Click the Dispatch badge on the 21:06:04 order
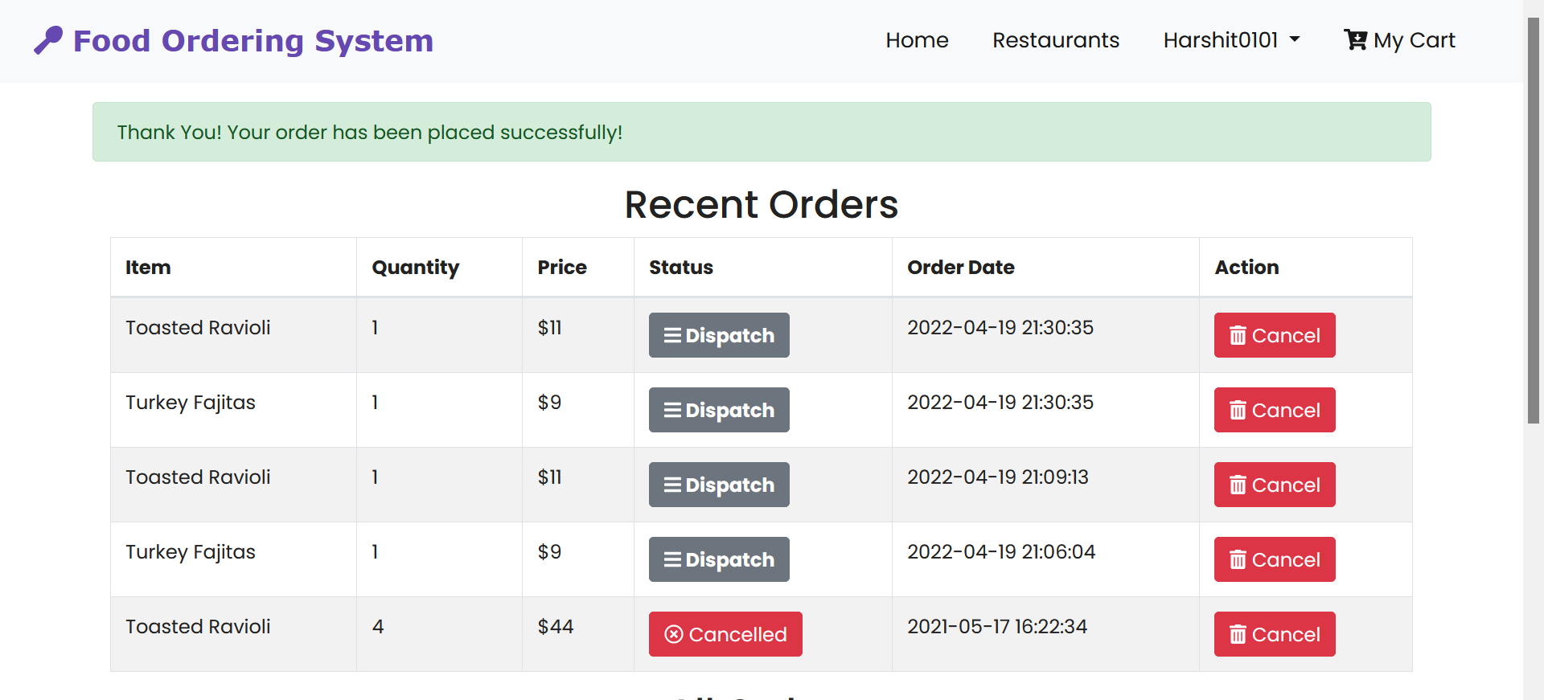This screenshot has height=700, width=1544. [718, 559]
